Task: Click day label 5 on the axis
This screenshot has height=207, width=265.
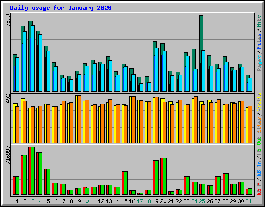Action: (x=48, y=201)
